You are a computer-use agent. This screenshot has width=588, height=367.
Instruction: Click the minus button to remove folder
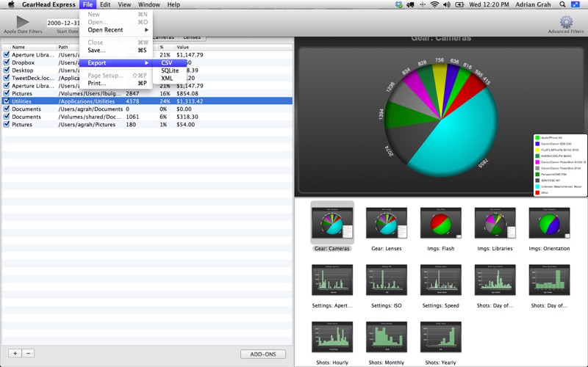[28, 353]
